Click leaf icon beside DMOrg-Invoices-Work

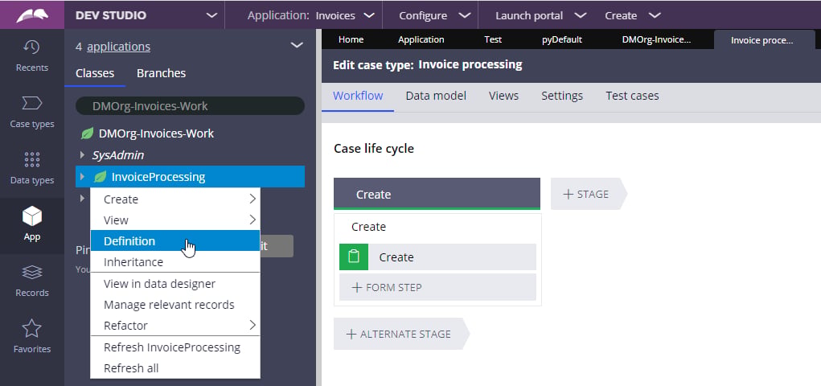point(87,133)
